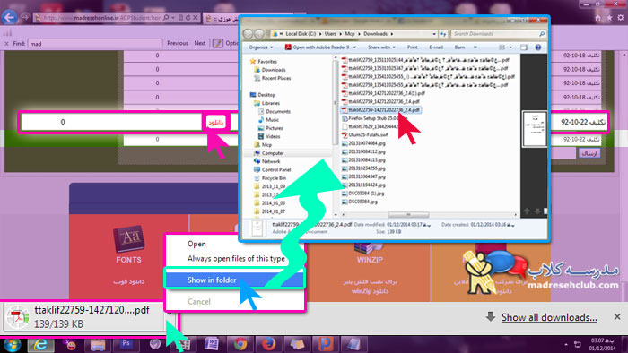The height and width of the screenshot is (353, 628).
Task: Toggle preview pane button in Explorer
Action: (523, 47)
